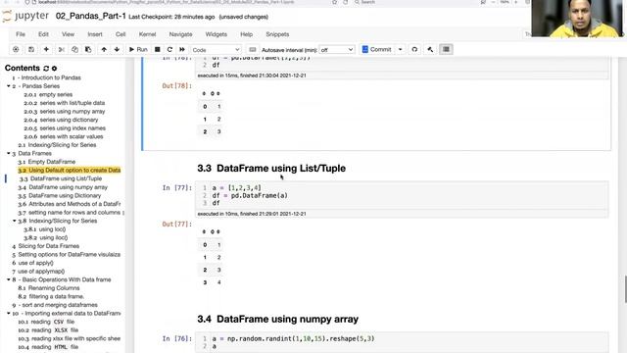This screenshot has width=627, height=353.
Task: Collapse 3.8 Indexing/Slicing for Series section
Action: pos(15,221)
